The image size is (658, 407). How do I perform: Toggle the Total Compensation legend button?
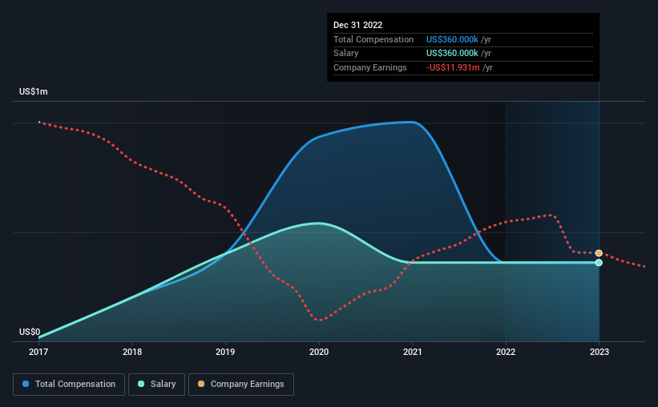coord(69,385)
